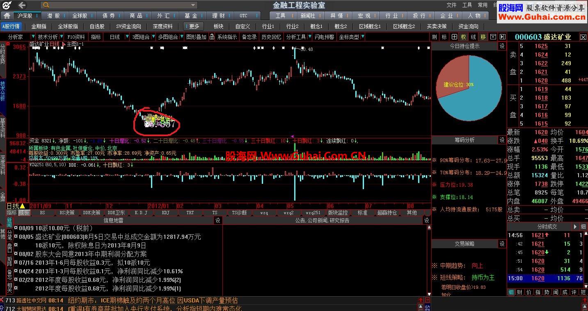The height and width of the screenshot is (311, 588).
Task: Click the 细 button beside 分时成交 header
Action: 583,226
